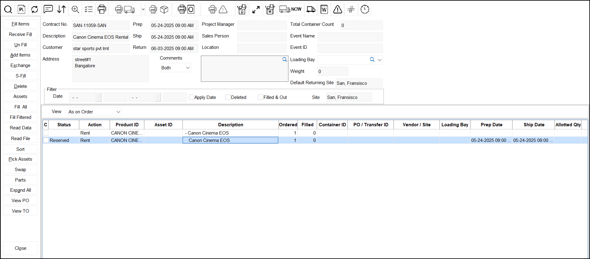
Task: Click the Fill Items button
Action: (x=21, y=24)
